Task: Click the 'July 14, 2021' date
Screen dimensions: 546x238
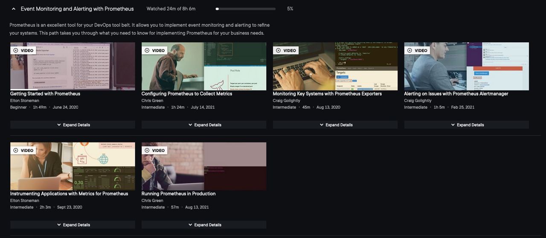Action: [203, 107]
